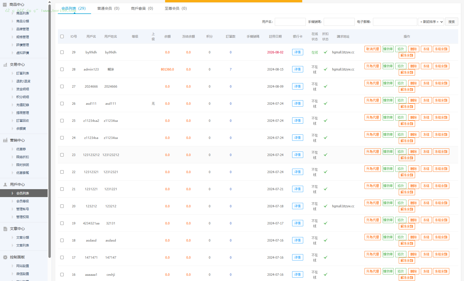The height and width of the screenshot is (281, 464).
Task: Click the 交易中心 bar chart icon
Action: 5,64
